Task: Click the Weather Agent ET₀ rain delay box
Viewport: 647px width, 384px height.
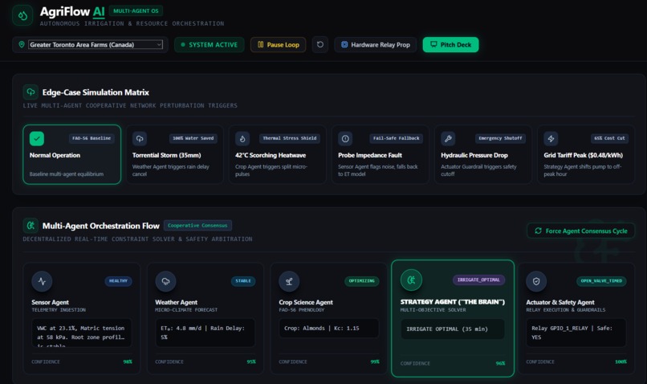Action: click(x=205, y=333)
